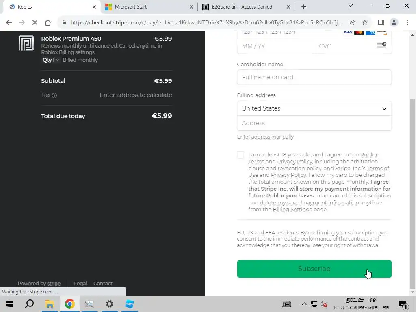Click the Tax info icon
The width and height of the screenshot is (416, 312).
coord(54,95)
